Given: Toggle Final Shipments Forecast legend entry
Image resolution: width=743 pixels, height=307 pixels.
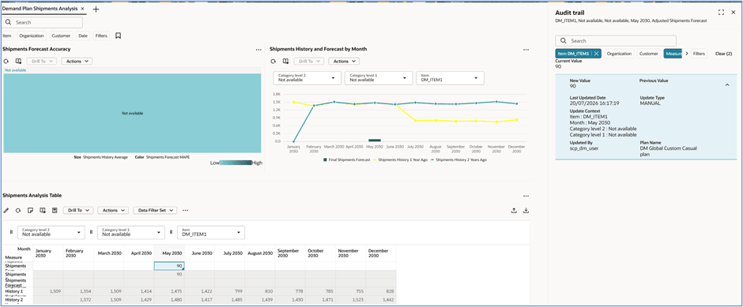Looking at the screenshot, I should click(x=347, y=160).
